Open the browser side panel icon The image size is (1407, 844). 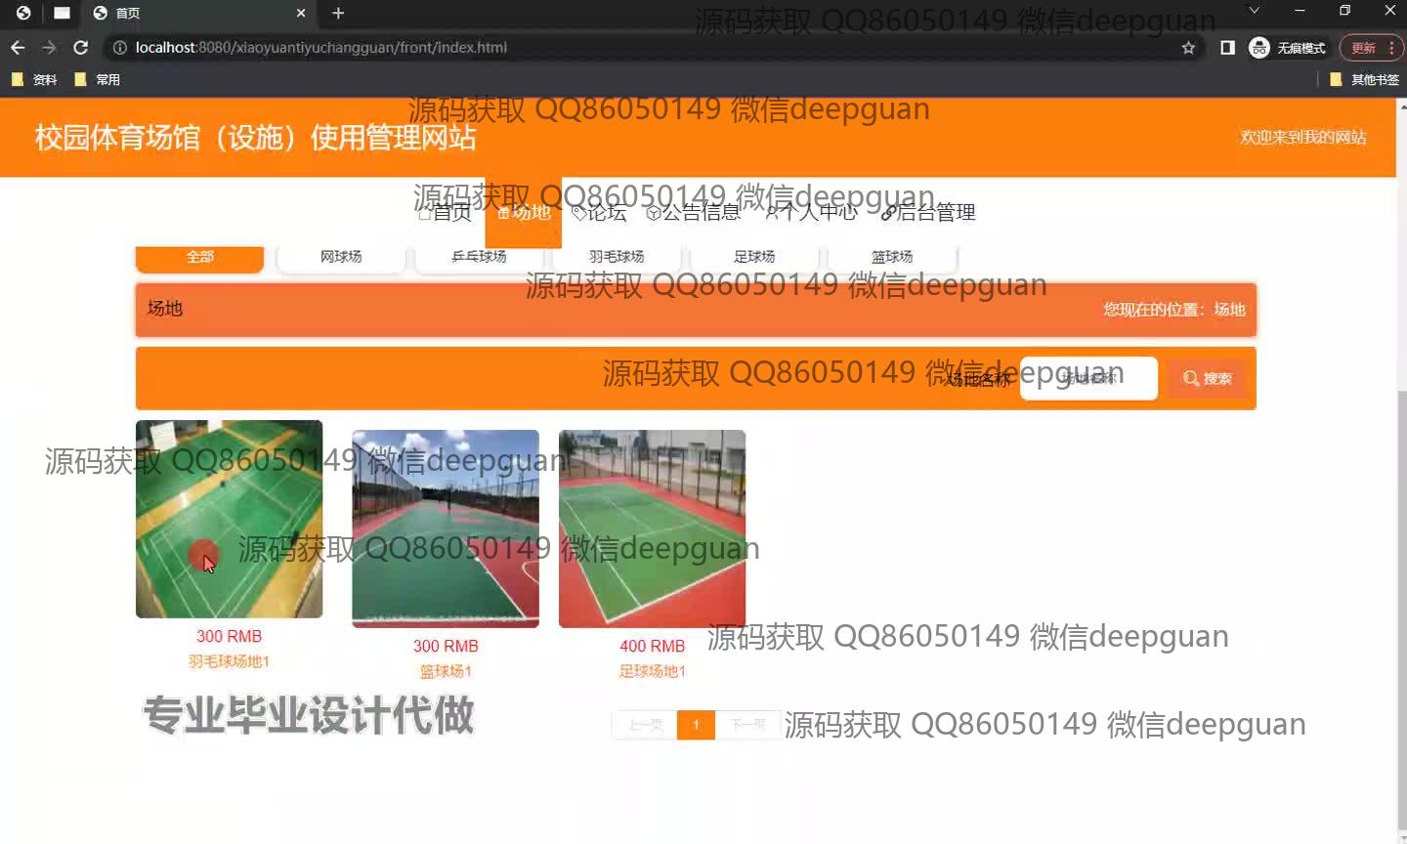1227,48
